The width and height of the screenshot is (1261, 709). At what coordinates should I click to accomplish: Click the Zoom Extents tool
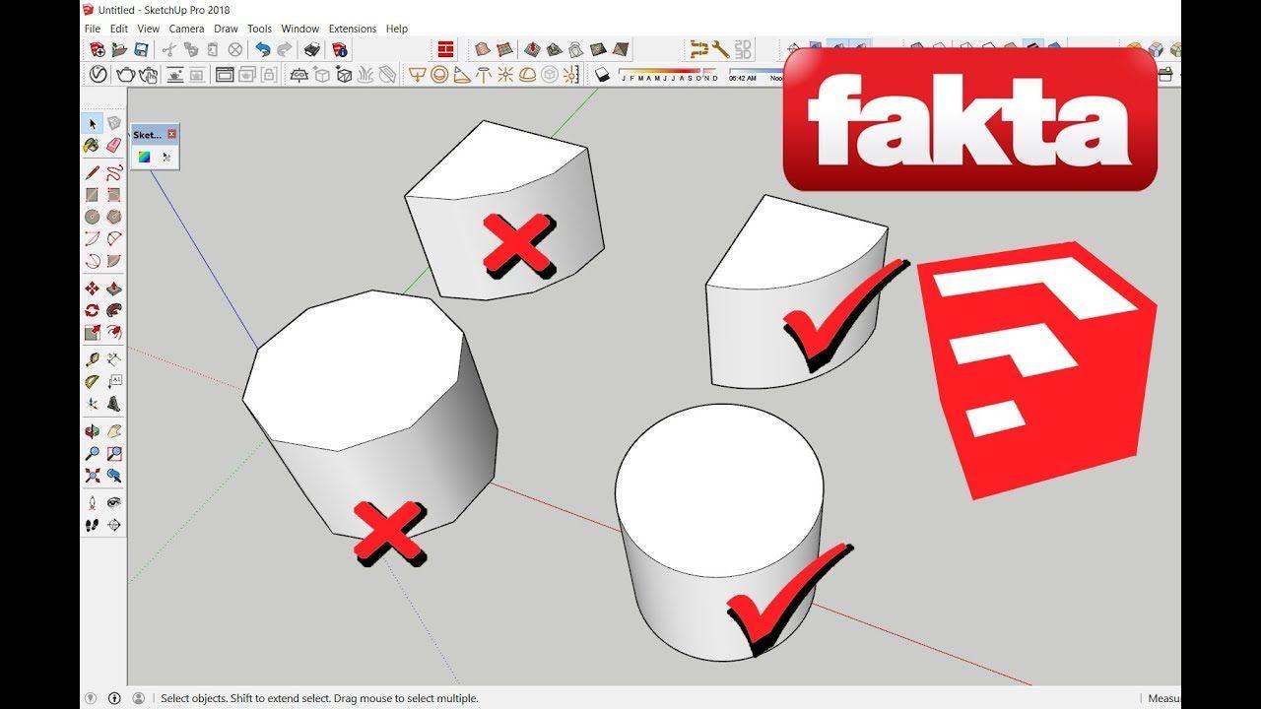[x=93, y=476]
